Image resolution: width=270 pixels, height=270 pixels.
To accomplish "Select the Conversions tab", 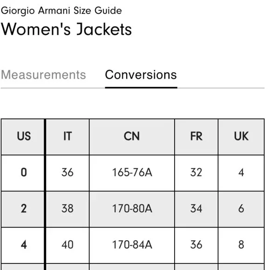I will pyautogui.click(x=141, y=75).
